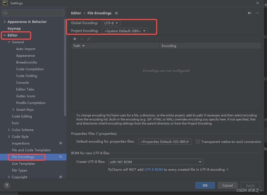Enable Transparent native-to-ascii conversion
The image size is (267, 195).
pos(198,142)
